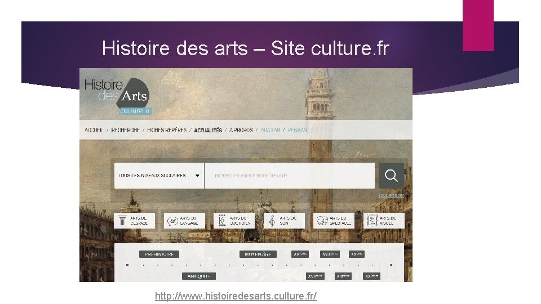Focus the 'Rechercher dans histoire des arts' field
Image resolution: width=541 pixels, height=304 pixels.
(290, 176)
